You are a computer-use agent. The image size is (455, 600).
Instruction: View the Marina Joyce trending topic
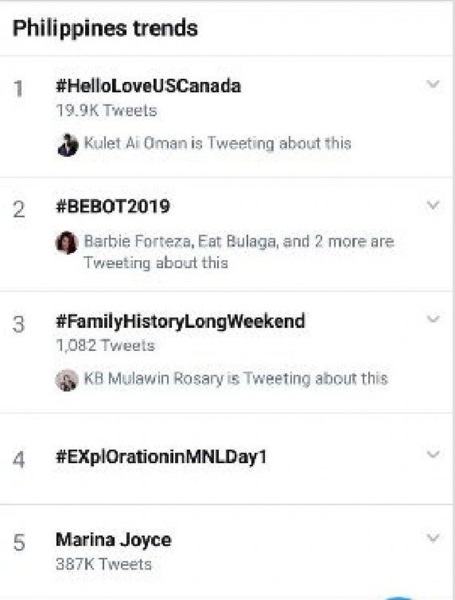click(x=113, y=540)
